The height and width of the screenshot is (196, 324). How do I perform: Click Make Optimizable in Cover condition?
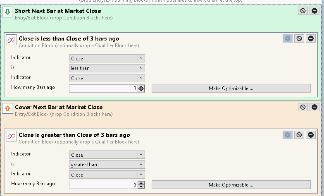pyautogui.click(x=231, y=184)
